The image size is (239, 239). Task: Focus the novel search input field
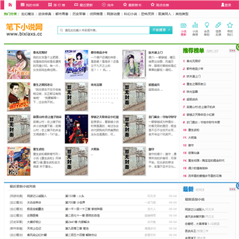pyautogui.click(x=104, y=30)
